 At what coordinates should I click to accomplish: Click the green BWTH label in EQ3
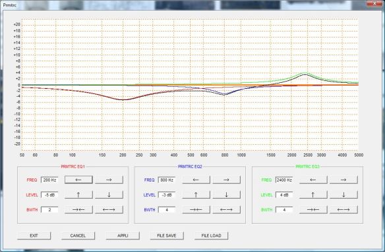tap(266, 210)
